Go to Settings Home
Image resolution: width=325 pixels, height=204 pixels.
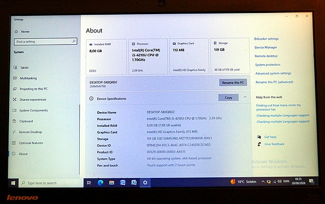tap(22, 32)
